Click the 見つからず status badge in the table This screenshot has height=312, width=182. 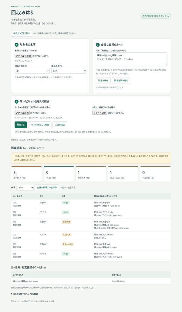point(66,235)
